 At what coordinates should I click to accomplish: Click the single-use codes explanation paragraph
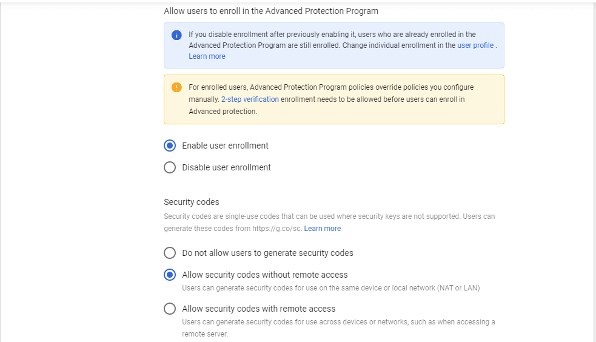[329, 223]
